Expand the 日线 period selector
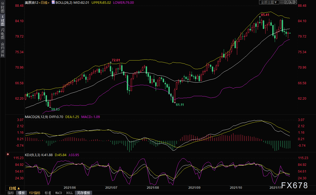Image resolution: width=316 pixels, height=195 pixels. [x=15, y=188]
